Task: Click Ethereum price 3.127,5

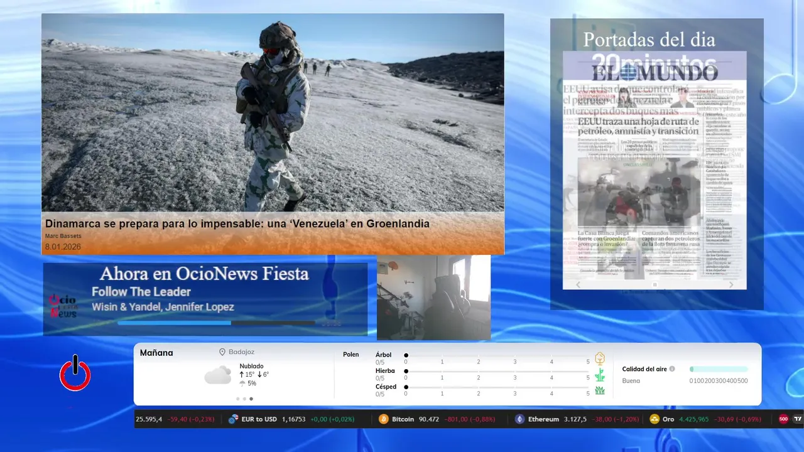Action: [x=575, y=419]
